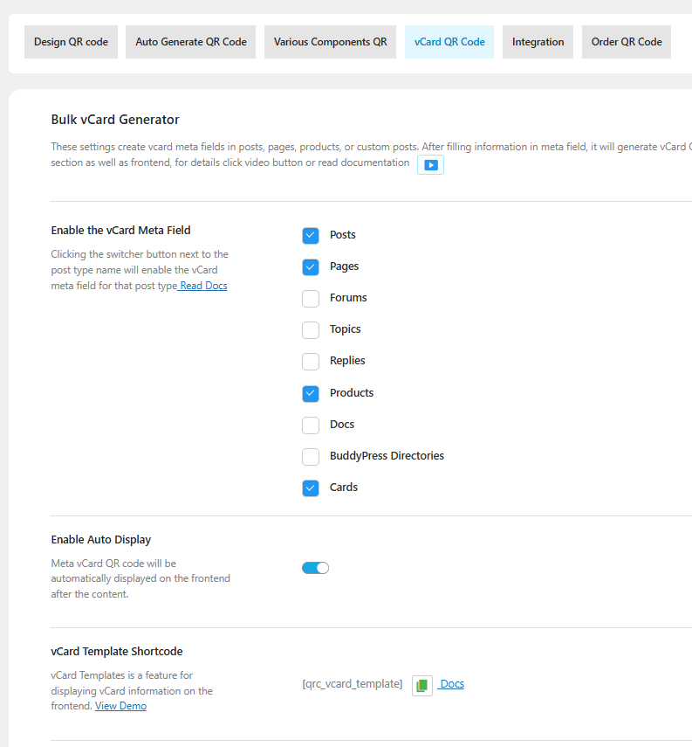
Task: Disable the Products checkbox
Action: [311, 393]
